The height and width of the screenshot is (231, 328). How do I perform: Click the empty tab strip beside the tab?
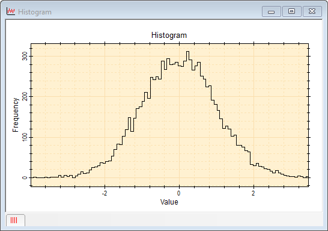[174, 220]
